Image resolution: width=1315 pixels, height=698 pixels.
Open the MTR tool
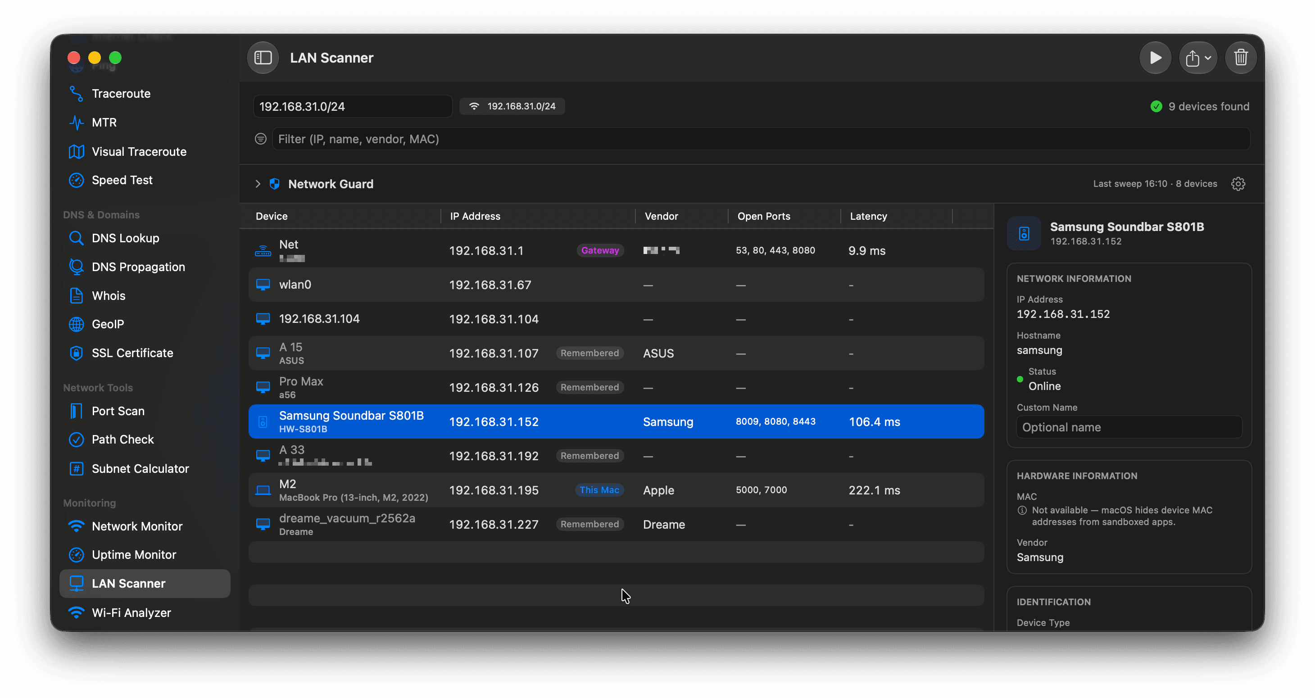[x=104, y=122]
